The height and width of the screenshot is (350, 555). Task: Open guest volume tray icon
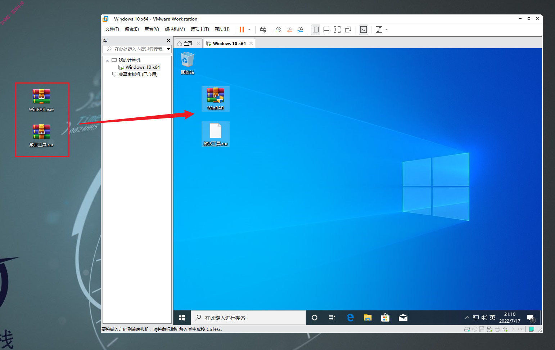click(x=484, y=318)
